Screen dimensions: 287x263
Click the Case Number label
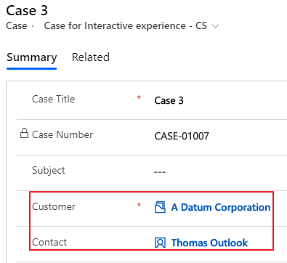[62, 134]
